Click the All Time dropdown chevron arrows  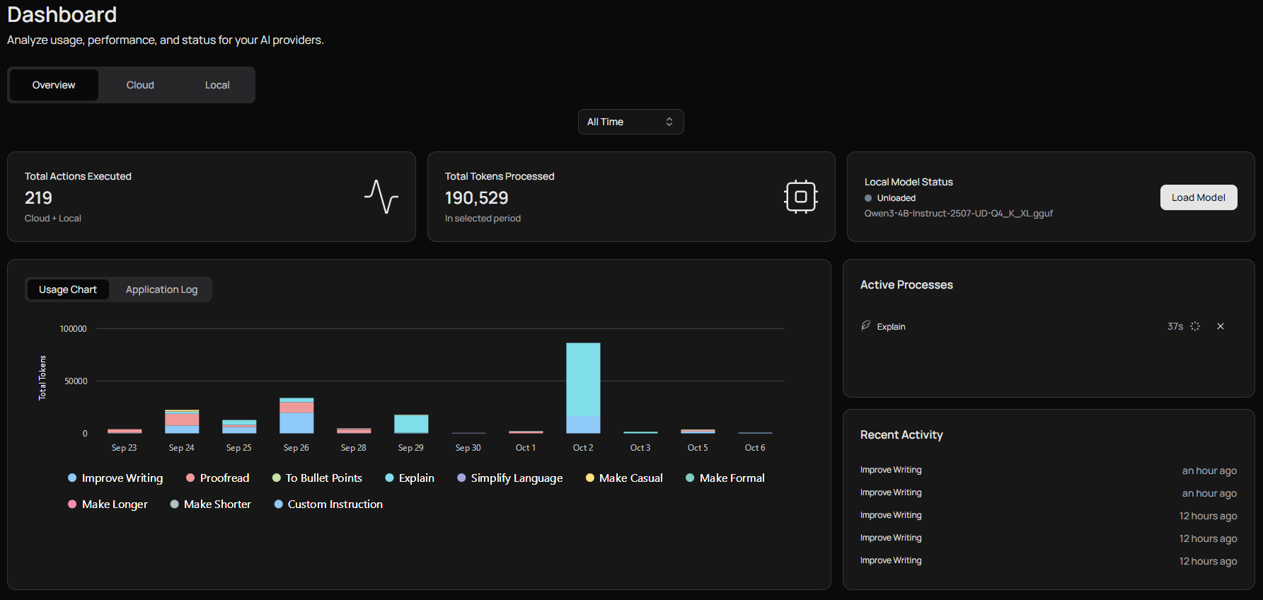669,122
